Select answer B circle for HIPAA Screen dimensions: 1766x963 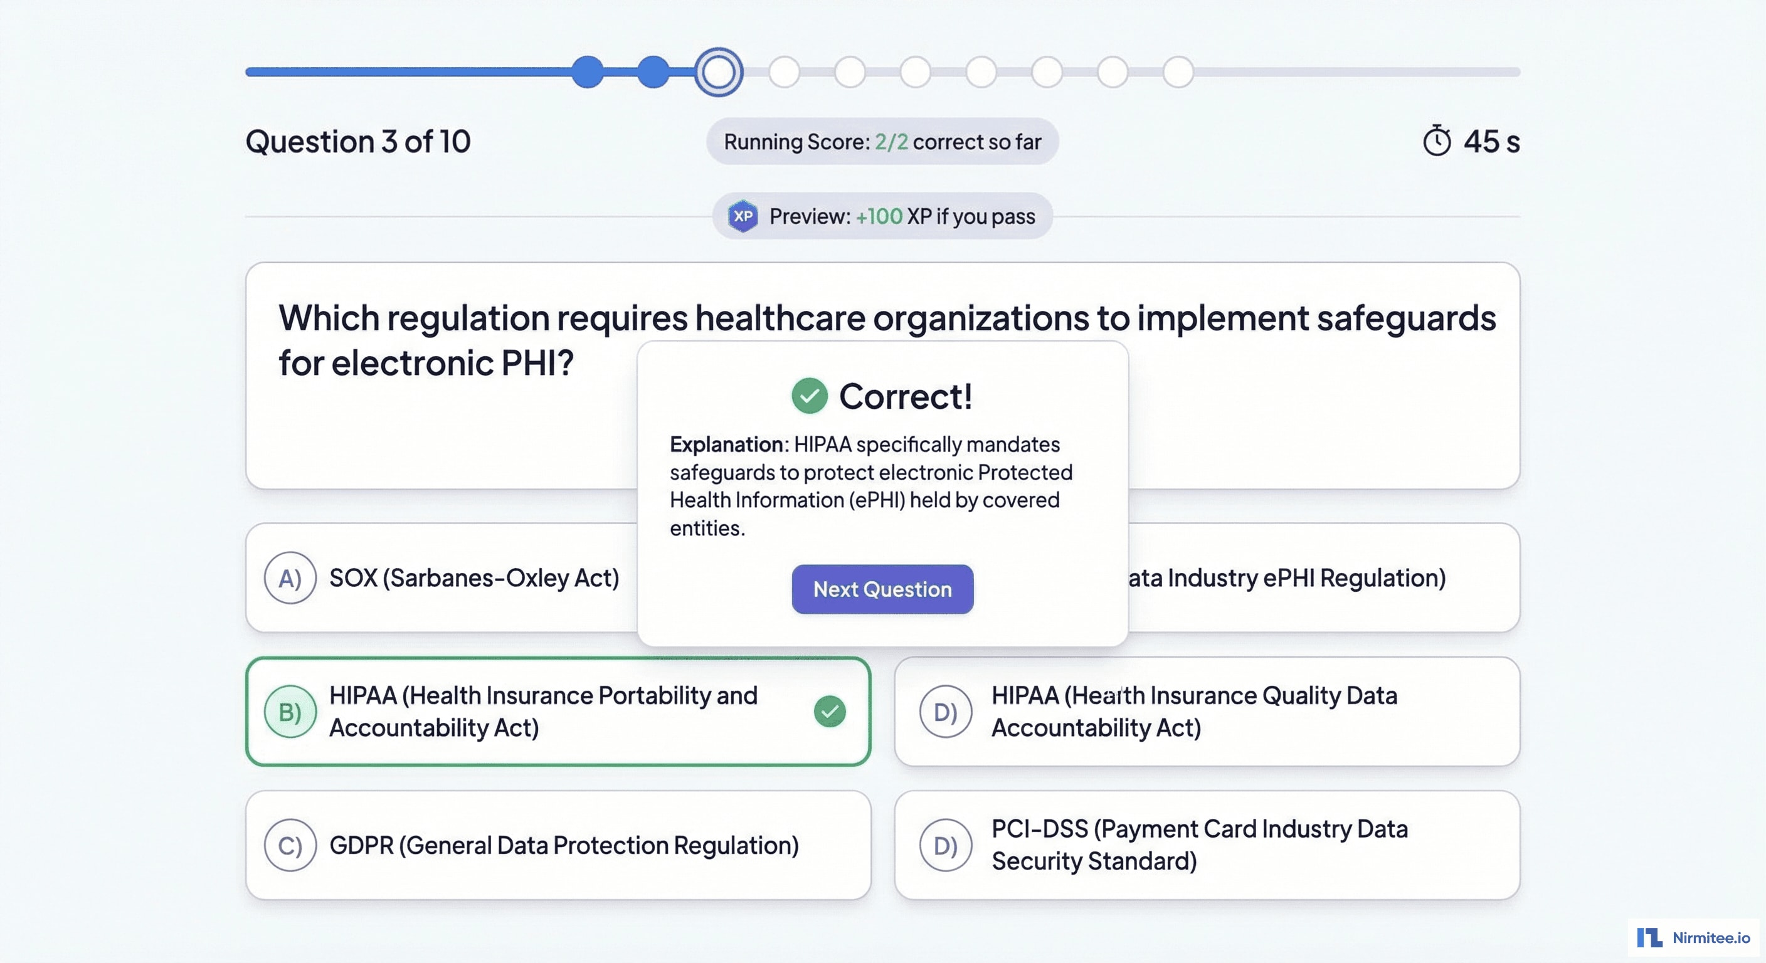coord(290,712)
